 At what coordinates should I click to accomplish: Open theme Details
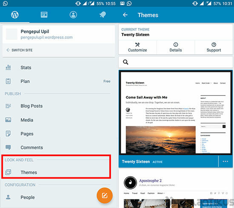pyautogui.click(x=176, y=47)
